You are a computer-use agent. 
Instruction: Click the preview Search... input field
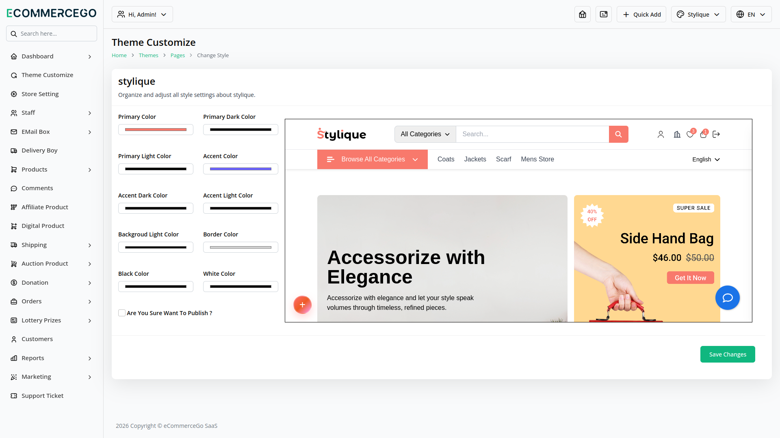tap(532, 134)
